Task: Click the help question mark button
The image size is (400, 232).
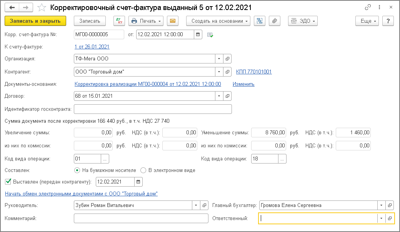Action: coord(388,21)
